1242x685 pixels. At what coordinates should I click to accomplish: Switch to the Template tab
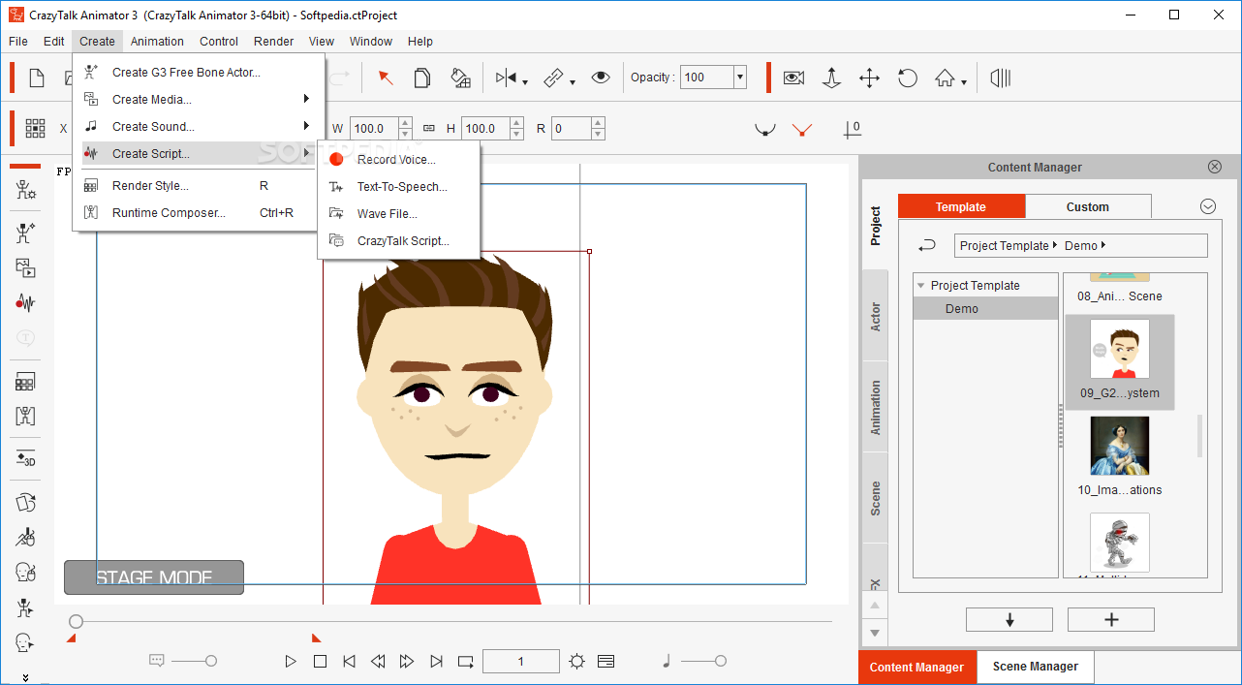click(961, 206)
